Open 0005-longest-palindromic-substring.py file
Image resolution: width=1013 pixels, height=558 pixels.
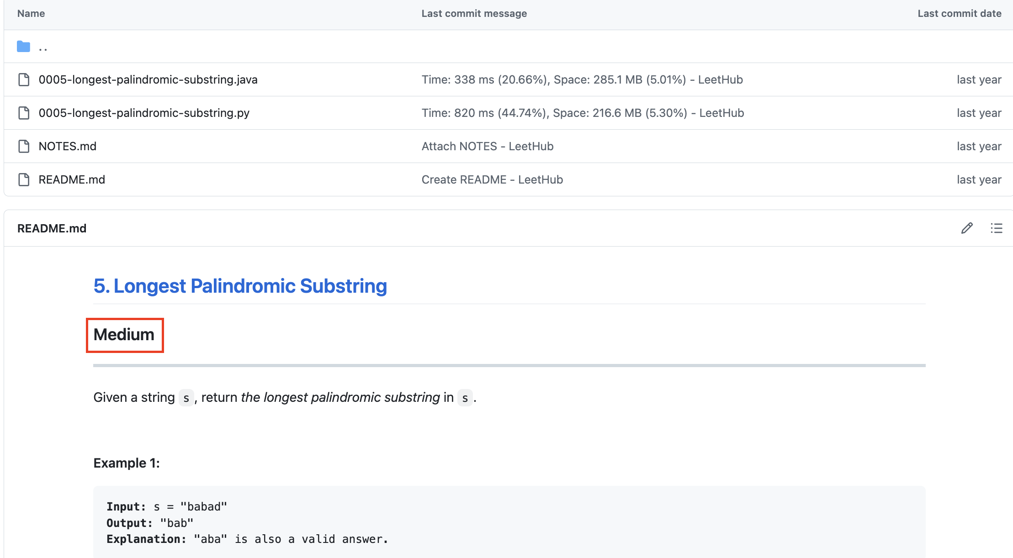point(144,113)
